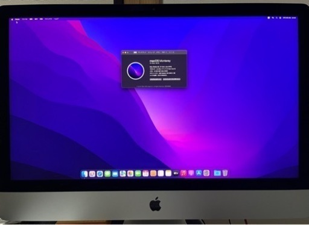Open Reminders from the Dock
Viewport: 309px width, 225px height.
click(161, 173)
